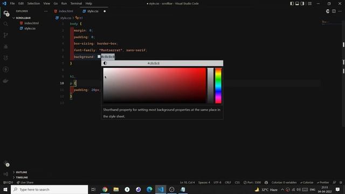Click errors and warnings status item
Screen dimensions: 345x194
(x=8, y=183)
